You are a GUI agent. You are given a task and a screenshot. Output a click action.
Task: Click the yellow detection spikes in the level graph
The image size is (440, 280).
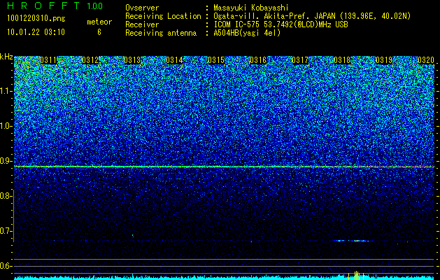(356, 276)
